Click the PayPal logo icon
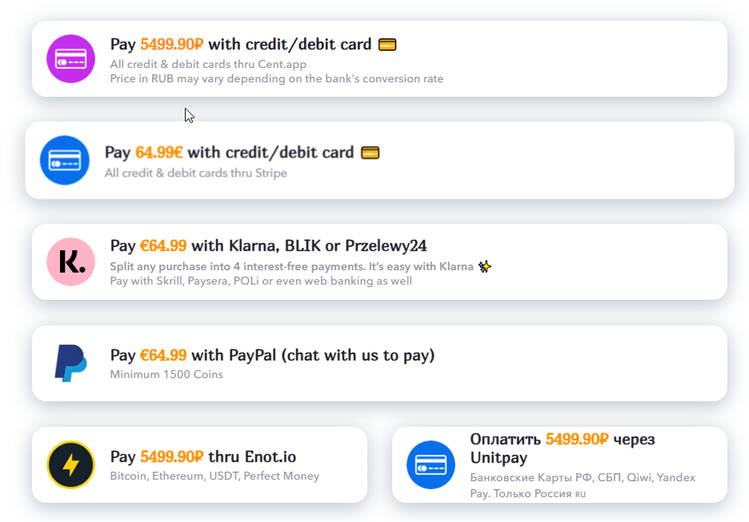This screenshot has width=749, height=522. 70,363
